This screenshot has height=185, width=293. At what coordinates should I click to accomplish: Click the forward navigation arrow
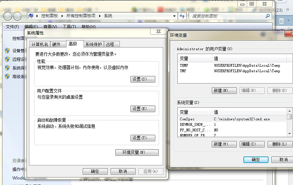[x=17, y=16]
